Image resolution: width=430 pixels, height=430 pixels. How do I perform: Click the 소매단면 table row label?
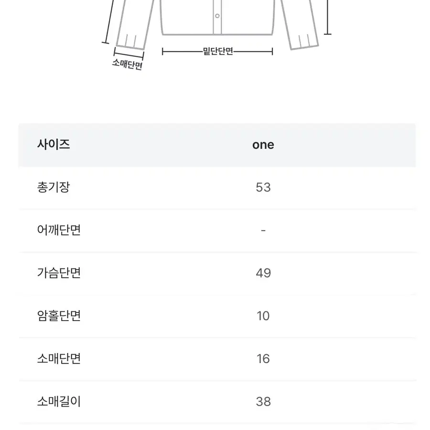pyautogui.click(x=59, y=359)
